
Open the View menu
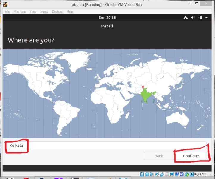pyautogui.click(x=33, y=12)
